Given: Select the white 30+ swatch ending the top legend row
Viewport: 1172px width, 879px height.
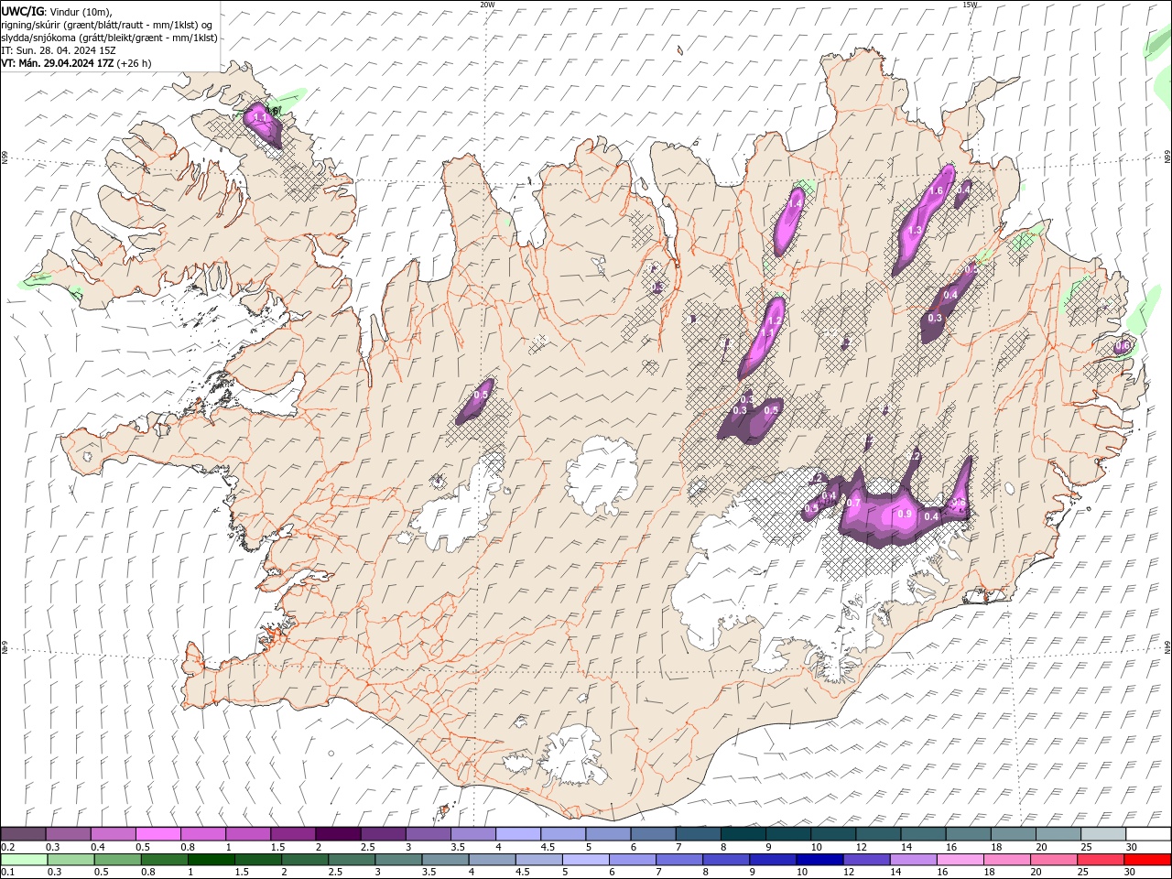Looking at the screenshot, I should coord(1149,834).
